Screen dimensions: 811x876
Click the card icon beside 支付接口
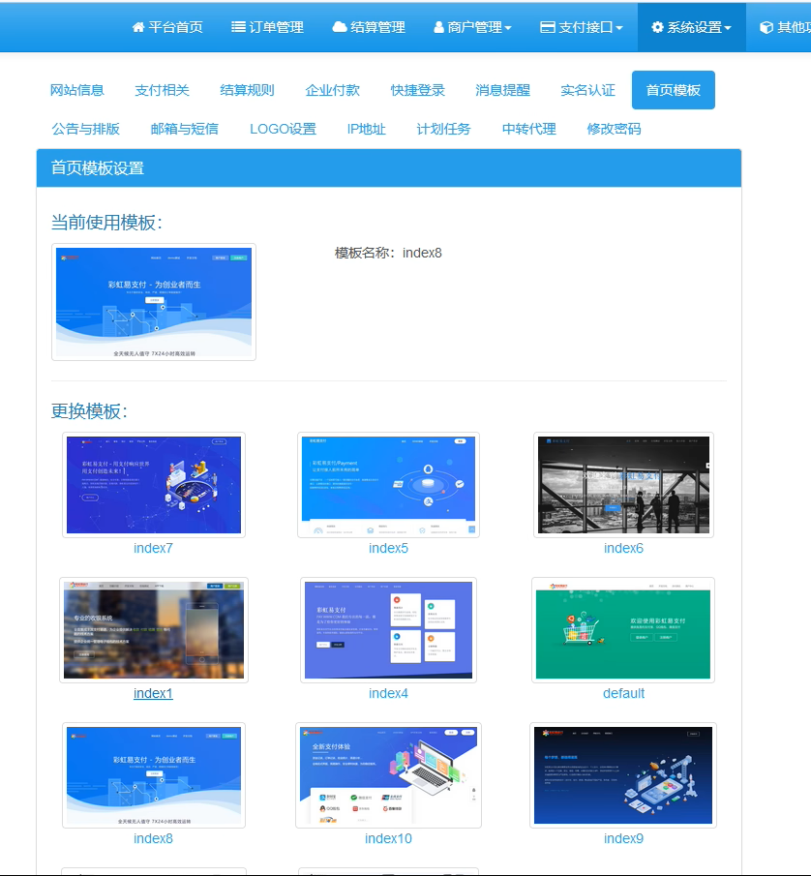[548, 27]
